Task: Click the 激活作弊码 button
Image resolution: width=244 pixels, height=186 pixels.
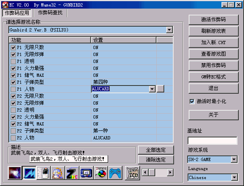Action: pyautogui.click(x=213, y=20)
